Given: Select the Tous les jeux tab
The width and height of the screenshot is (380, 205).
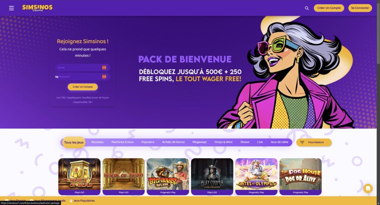Looking at the screenshot, I should [x=74, y=142].
